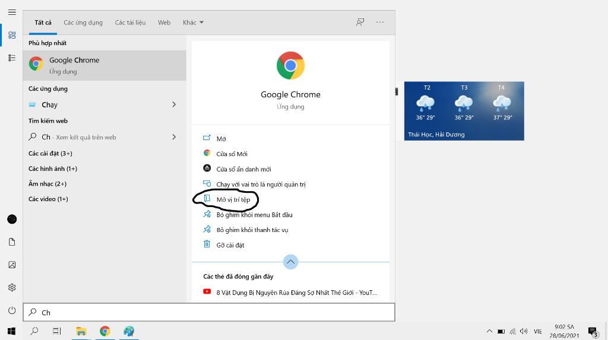Select pinned tiles view icon in sidebar
The width and height of the screenshot is (608, 340).
click(x=12, y=35)
